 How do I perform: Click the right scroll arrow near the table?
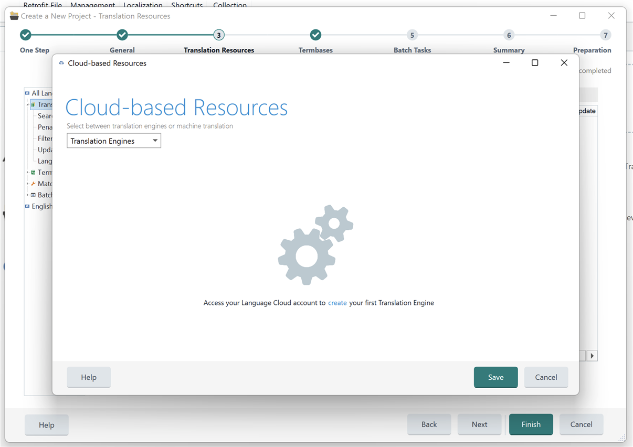[592, 356]
